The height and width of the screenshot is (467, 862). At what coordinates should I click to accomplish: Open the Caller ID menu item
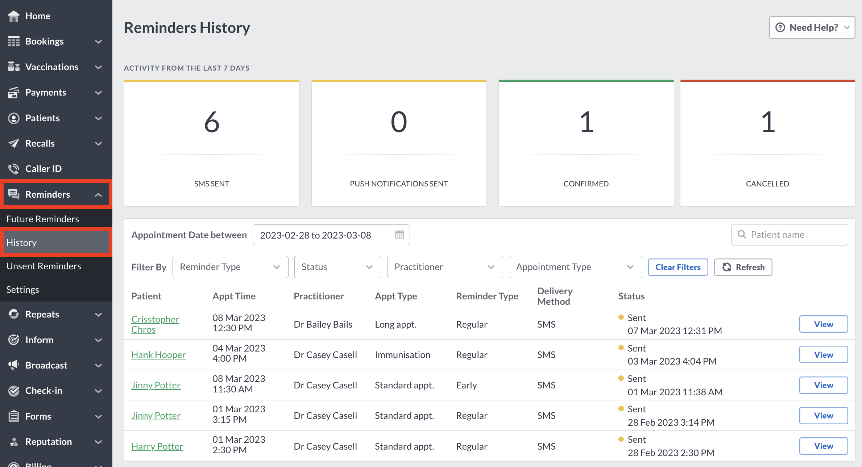(56, 169)
